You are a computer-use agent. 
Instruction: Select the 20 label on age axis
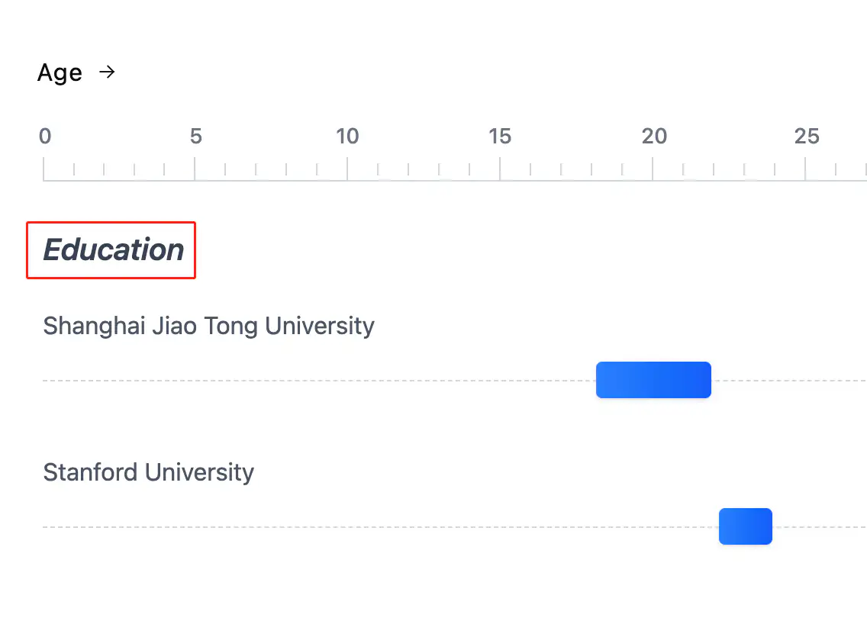pyautogui.click(x=654, y=137)
